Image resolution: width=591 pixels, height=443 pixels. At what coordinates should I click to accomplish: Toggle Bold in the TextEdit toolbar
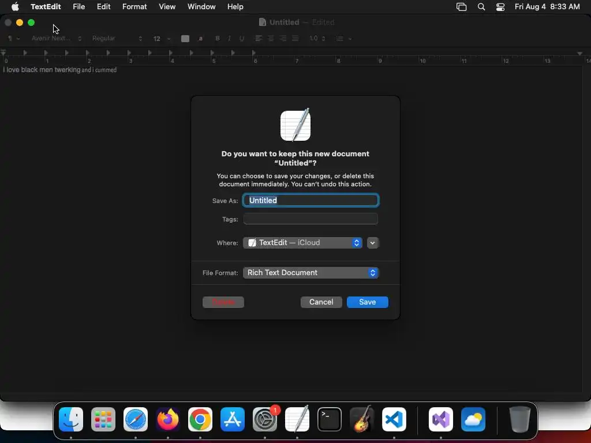tap(218, 39)
